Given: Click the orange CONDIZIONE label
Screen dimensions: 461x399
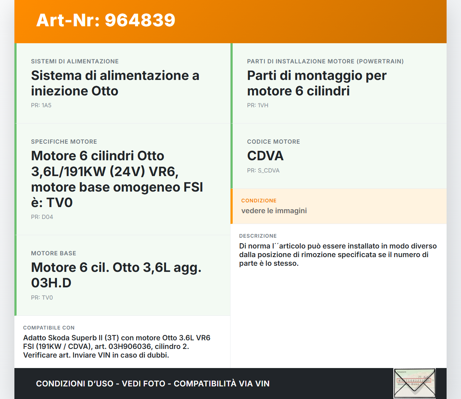Looking at the screenshot, I should [x=259, y=201].
